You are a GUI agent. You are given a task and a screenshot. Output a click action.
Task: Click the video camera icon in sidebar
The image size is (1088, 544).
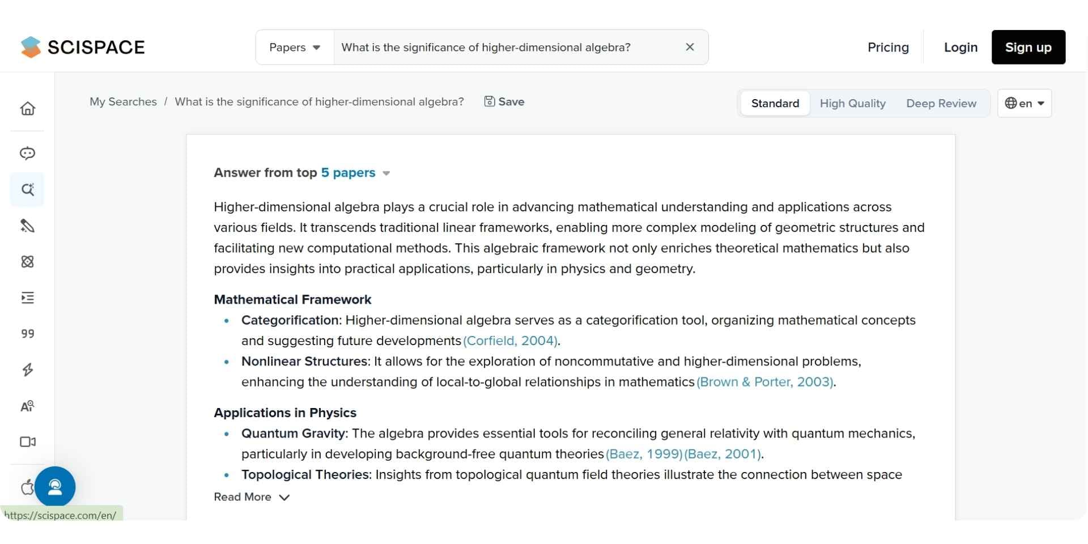point(27,442)
